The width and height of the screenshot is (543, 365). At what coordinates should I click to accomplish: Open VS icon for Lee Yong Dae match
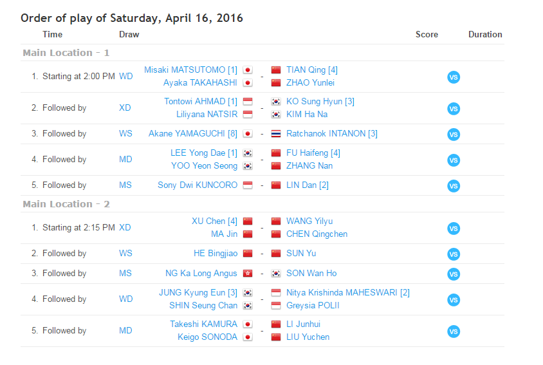(x=454, y=160)
